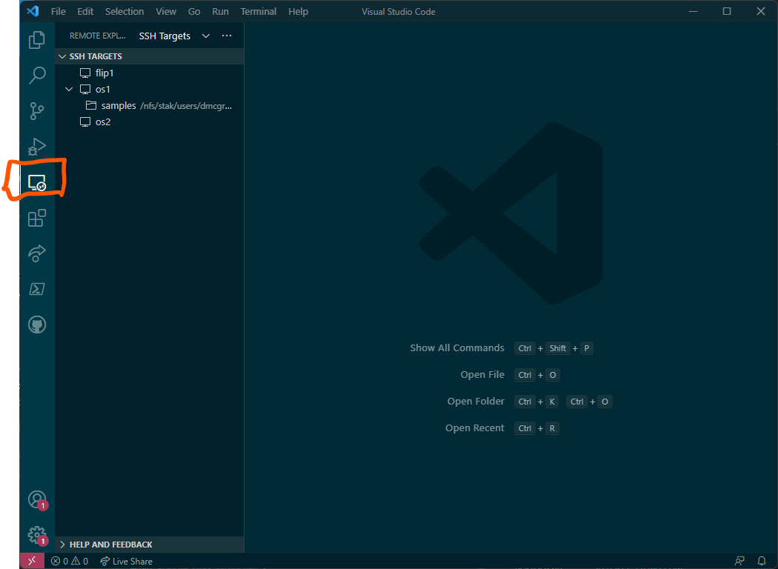Open the View menu

pyautogui.click(x=166, y=11)
